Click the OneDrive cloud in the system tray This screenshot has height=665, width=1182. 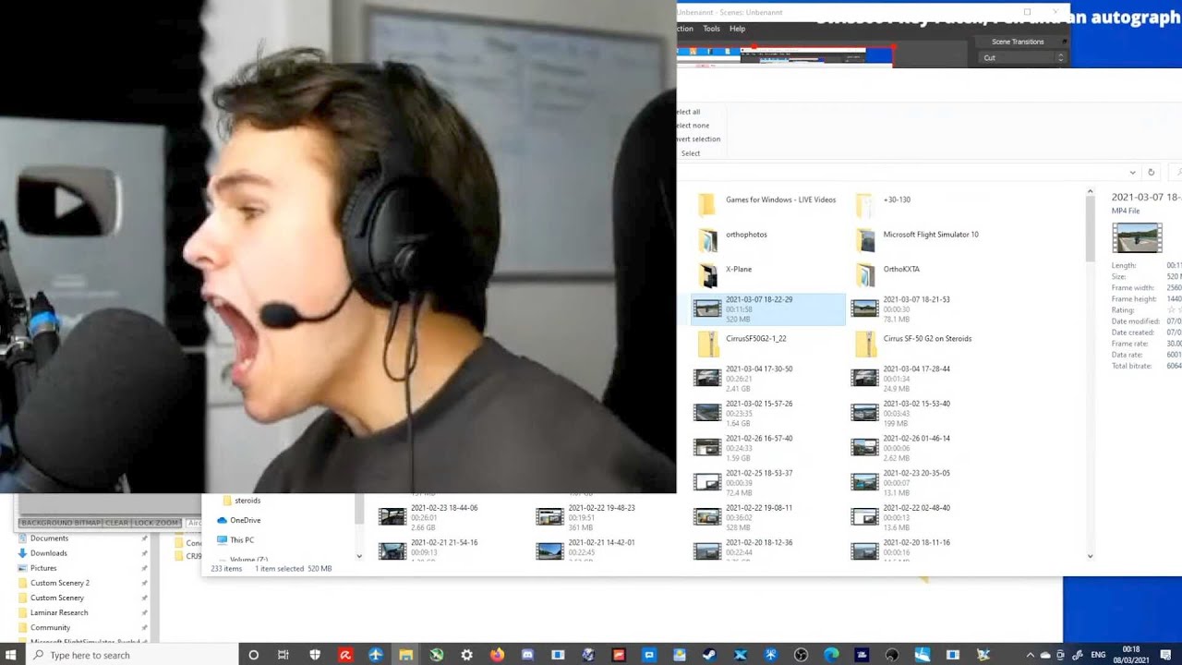(x=1045, y=655)
